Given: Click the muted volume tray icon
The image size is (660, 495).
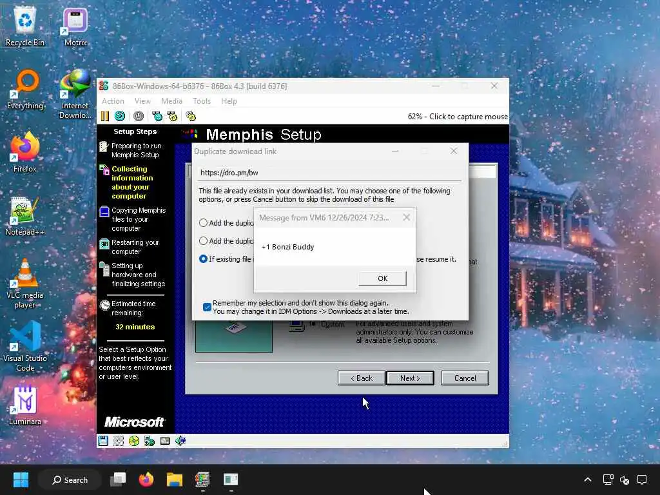Looking at the screenshot, I should pyautogui.click(x=625, y=480).
